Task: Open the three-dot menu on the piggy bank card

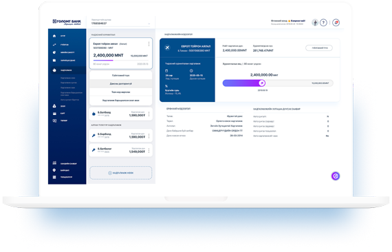Action: pyautogui.click(x=149, y=114)
